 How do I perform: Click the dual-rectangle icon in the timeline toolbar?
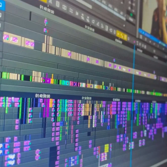[64, 8]
